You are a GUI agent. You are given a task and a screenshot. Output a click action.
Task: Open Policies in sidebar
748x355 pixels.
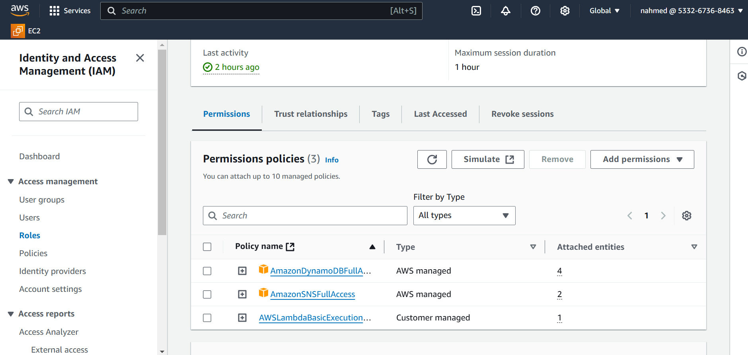coord(33,253)
